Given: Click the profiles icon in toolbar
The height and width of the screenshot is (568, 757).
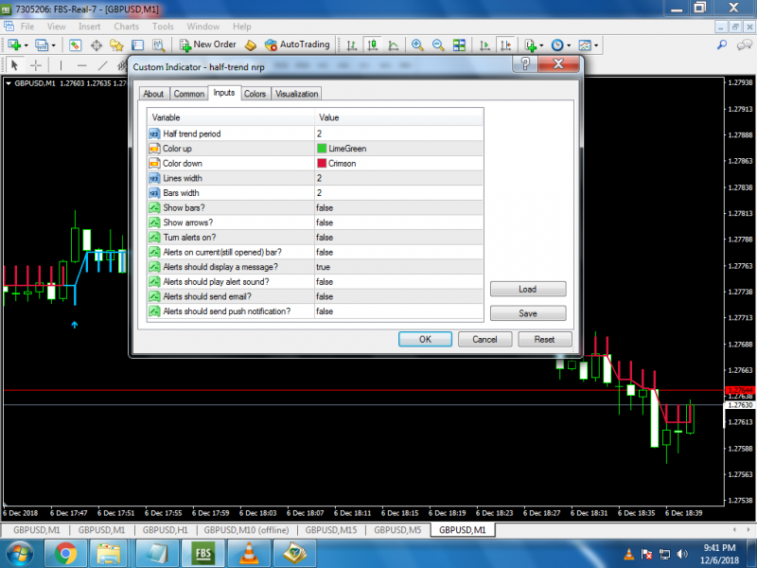Looking at the screenshot, I should [42, 44].
